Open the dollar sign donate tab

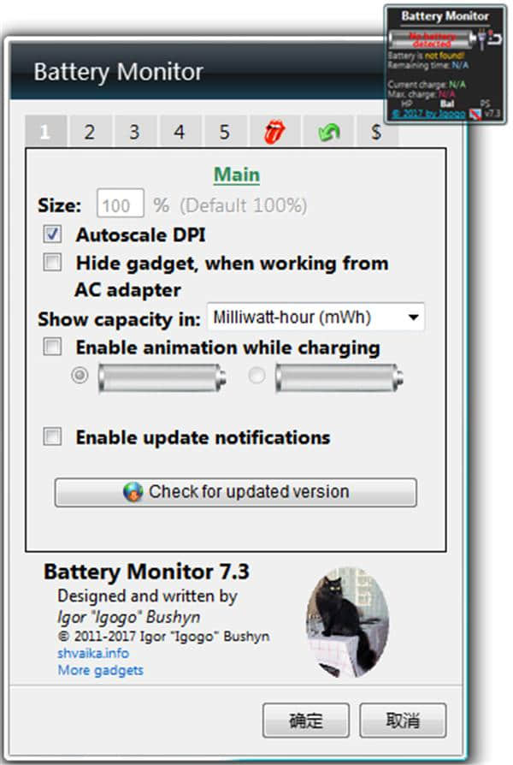374,133
